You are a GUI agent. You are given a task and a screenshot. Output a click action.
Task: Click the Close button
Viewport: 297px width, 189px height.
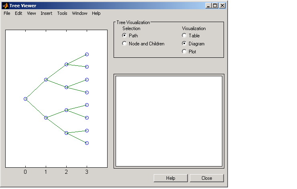tap(207, 178)
